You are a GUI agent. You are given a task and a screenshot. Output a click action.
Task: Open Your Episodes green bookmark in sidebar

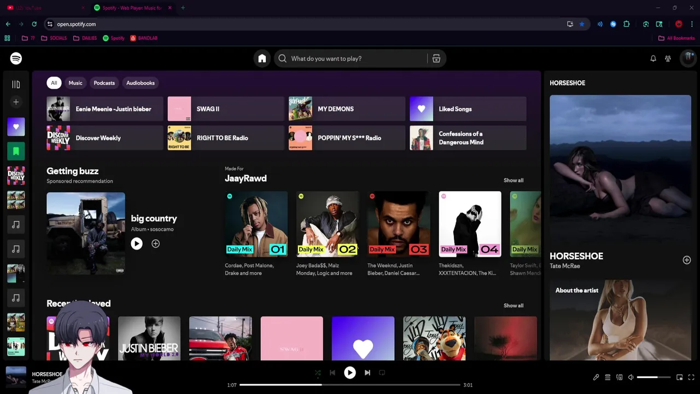coord(16,152)
